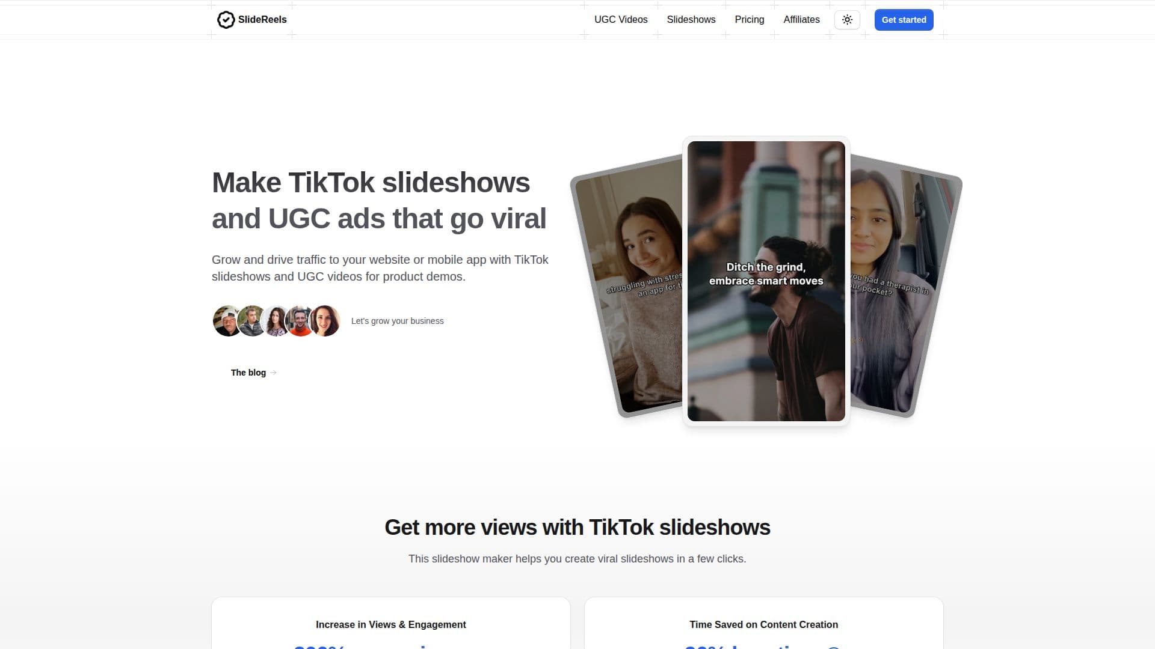Select the second avatar in dark jacket
This screenshot has width=1155, height=649.
[251, 321]
